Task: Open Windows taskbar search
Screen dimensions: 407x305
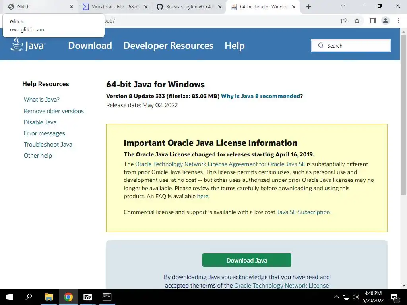Action: coord(29,297)
